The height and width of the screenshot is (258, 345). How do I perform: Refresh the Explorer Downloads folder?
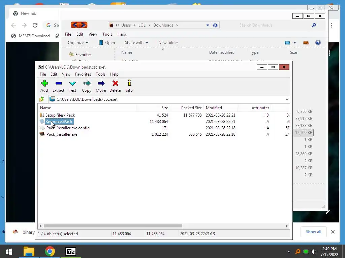(215, 25)
